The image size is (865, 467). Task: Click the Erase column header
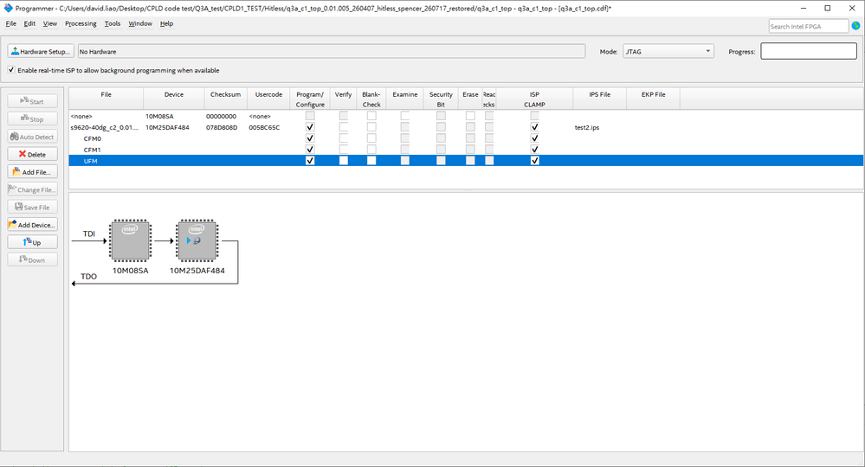pos(470,99)
